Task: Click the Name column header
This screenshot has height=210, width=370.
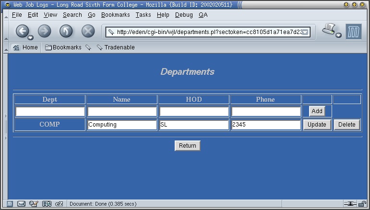Action: point(121,99)
